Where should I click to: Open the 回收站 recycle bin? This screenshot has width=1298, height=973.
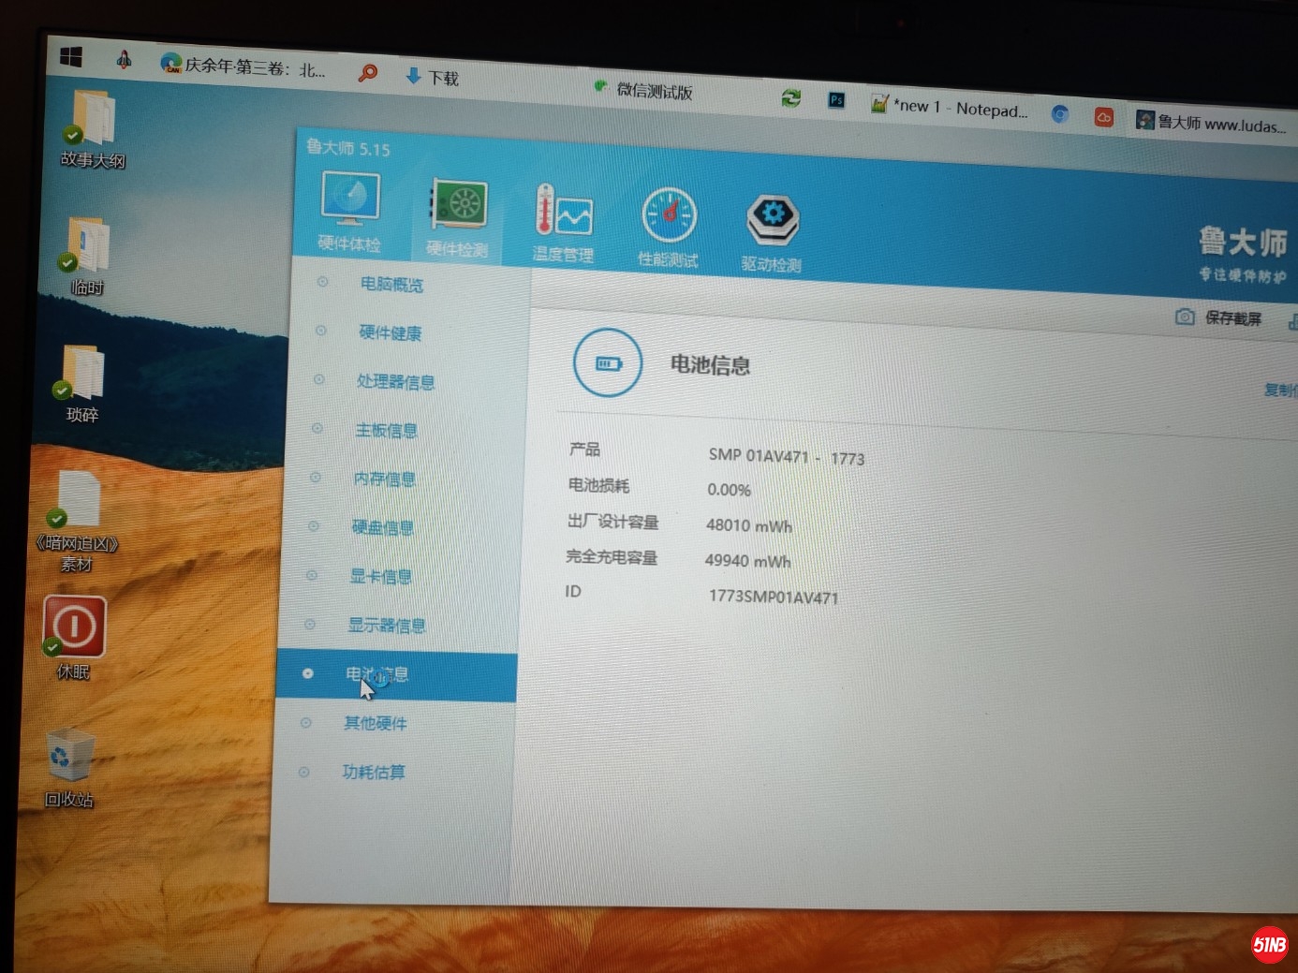coord(70,758)
